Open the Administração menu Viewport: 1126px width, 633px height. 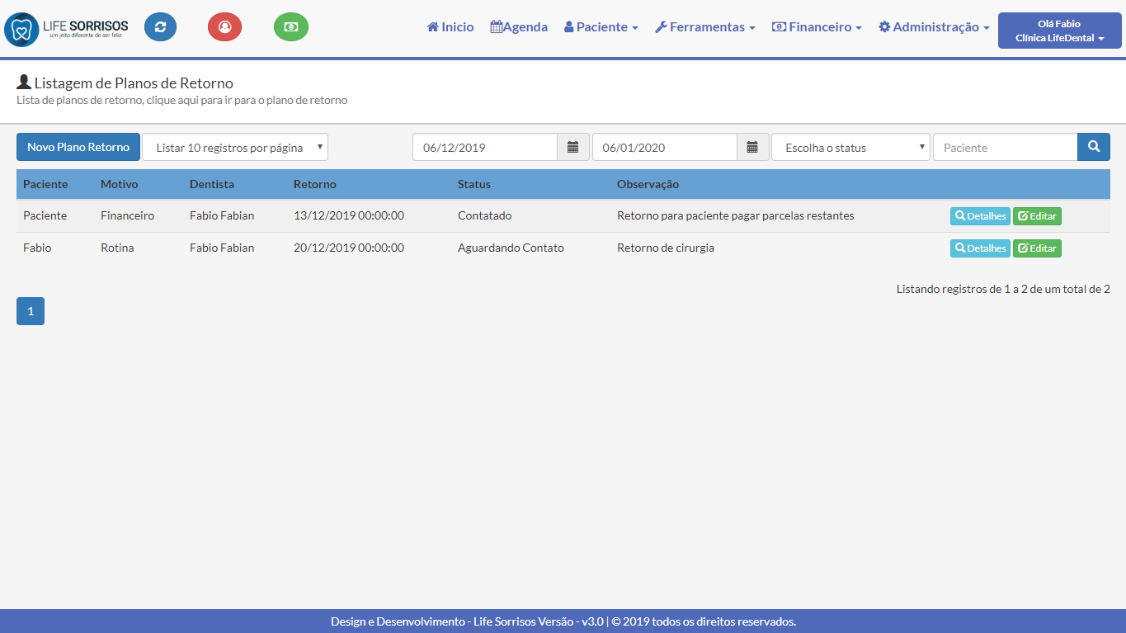934,27
